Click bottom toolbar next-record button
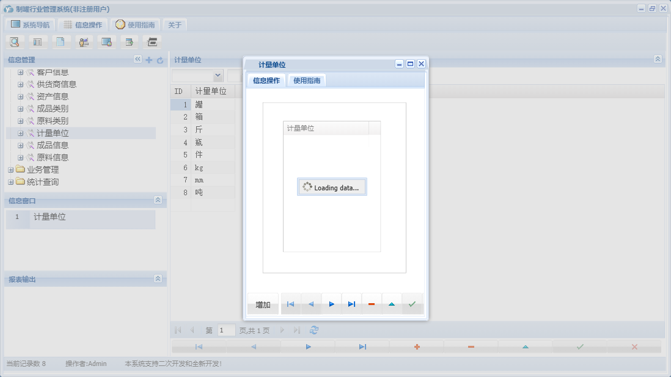 tap(308, 346)
